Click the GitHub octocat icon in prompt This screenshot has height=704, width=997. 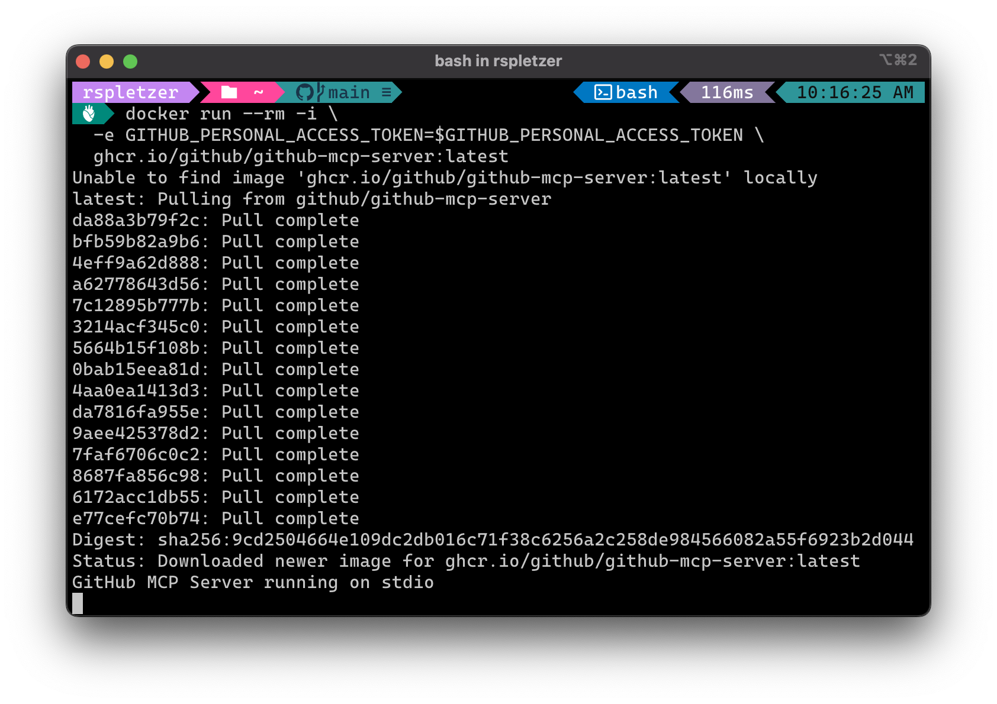pos(304,92)
